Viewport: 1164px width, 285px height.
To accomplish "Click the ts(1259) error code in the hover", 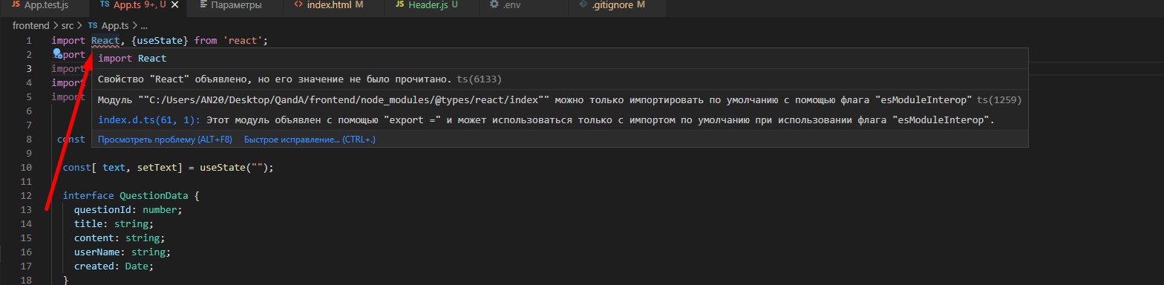I will [999, 99].
